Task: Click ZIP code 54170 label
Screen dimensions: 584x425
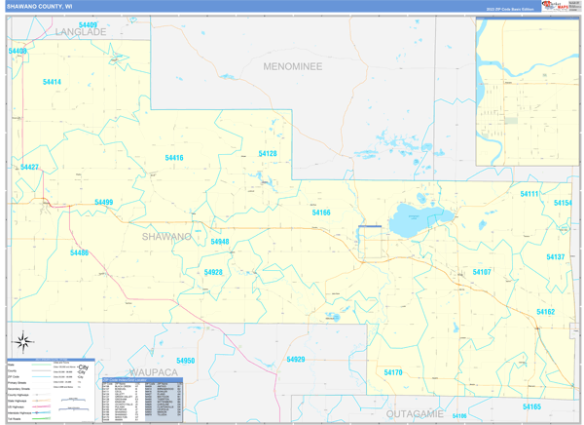Action: pos(393,373)
